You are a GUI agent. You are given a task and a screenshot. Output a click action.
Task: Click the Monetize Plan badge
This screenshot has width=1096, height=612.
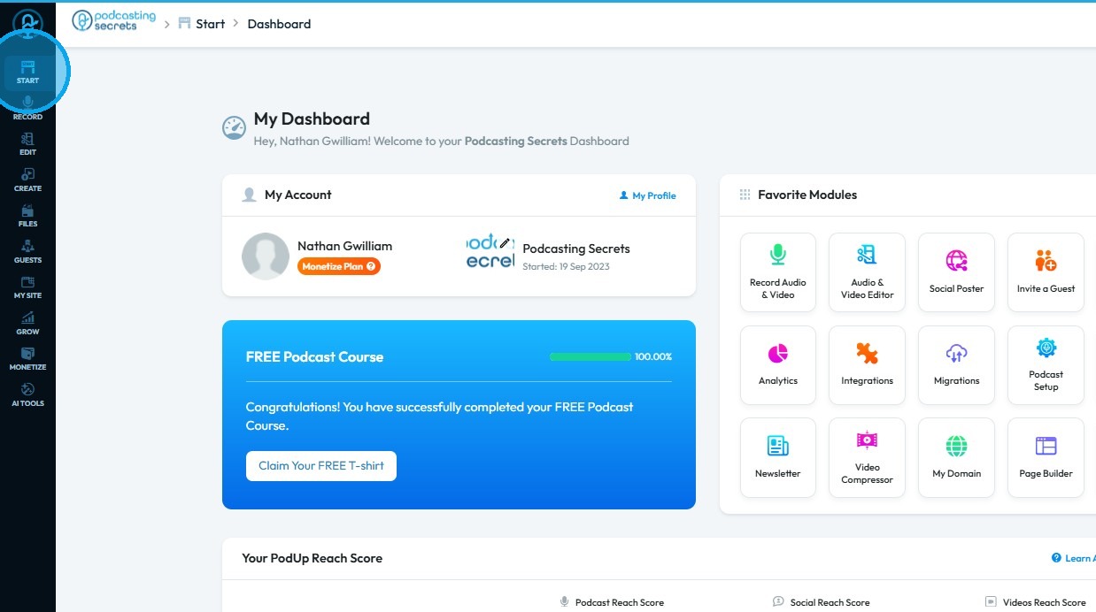click(x=339, y=266)
